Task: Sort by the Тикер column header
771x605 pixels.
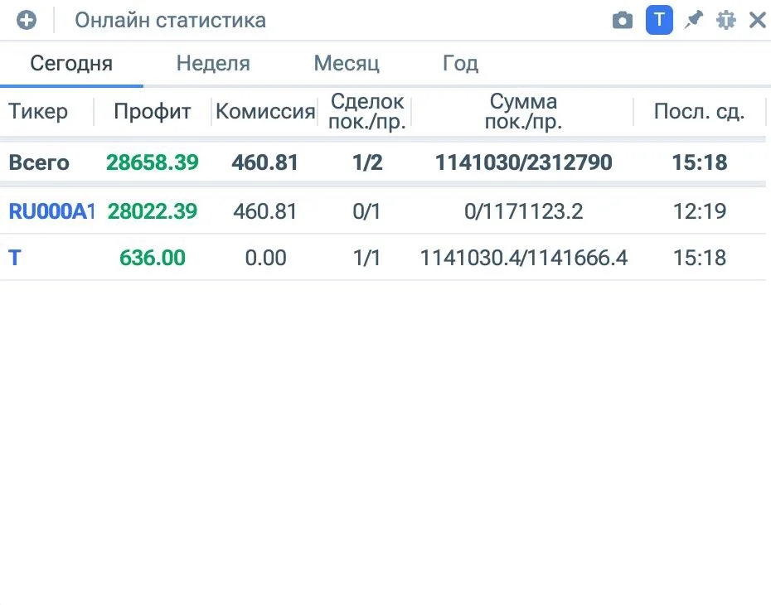Action: click(38, 112)
